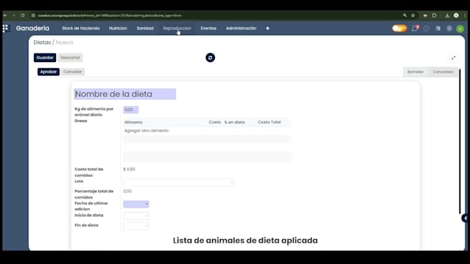This screenshot has width=470, height=264.
Task: Open browser downloads icon
Action: pyautogui.click(x=447, y=15)
